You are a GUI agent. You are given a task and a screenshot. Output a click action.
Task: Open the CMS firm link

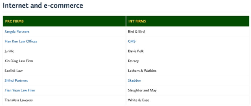coord(132,41)
